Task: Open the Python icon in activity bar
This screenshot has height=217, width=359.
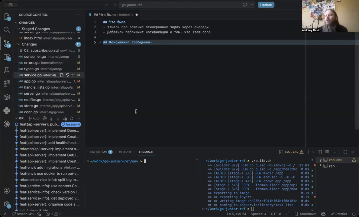Action: (x=7, y=111)
